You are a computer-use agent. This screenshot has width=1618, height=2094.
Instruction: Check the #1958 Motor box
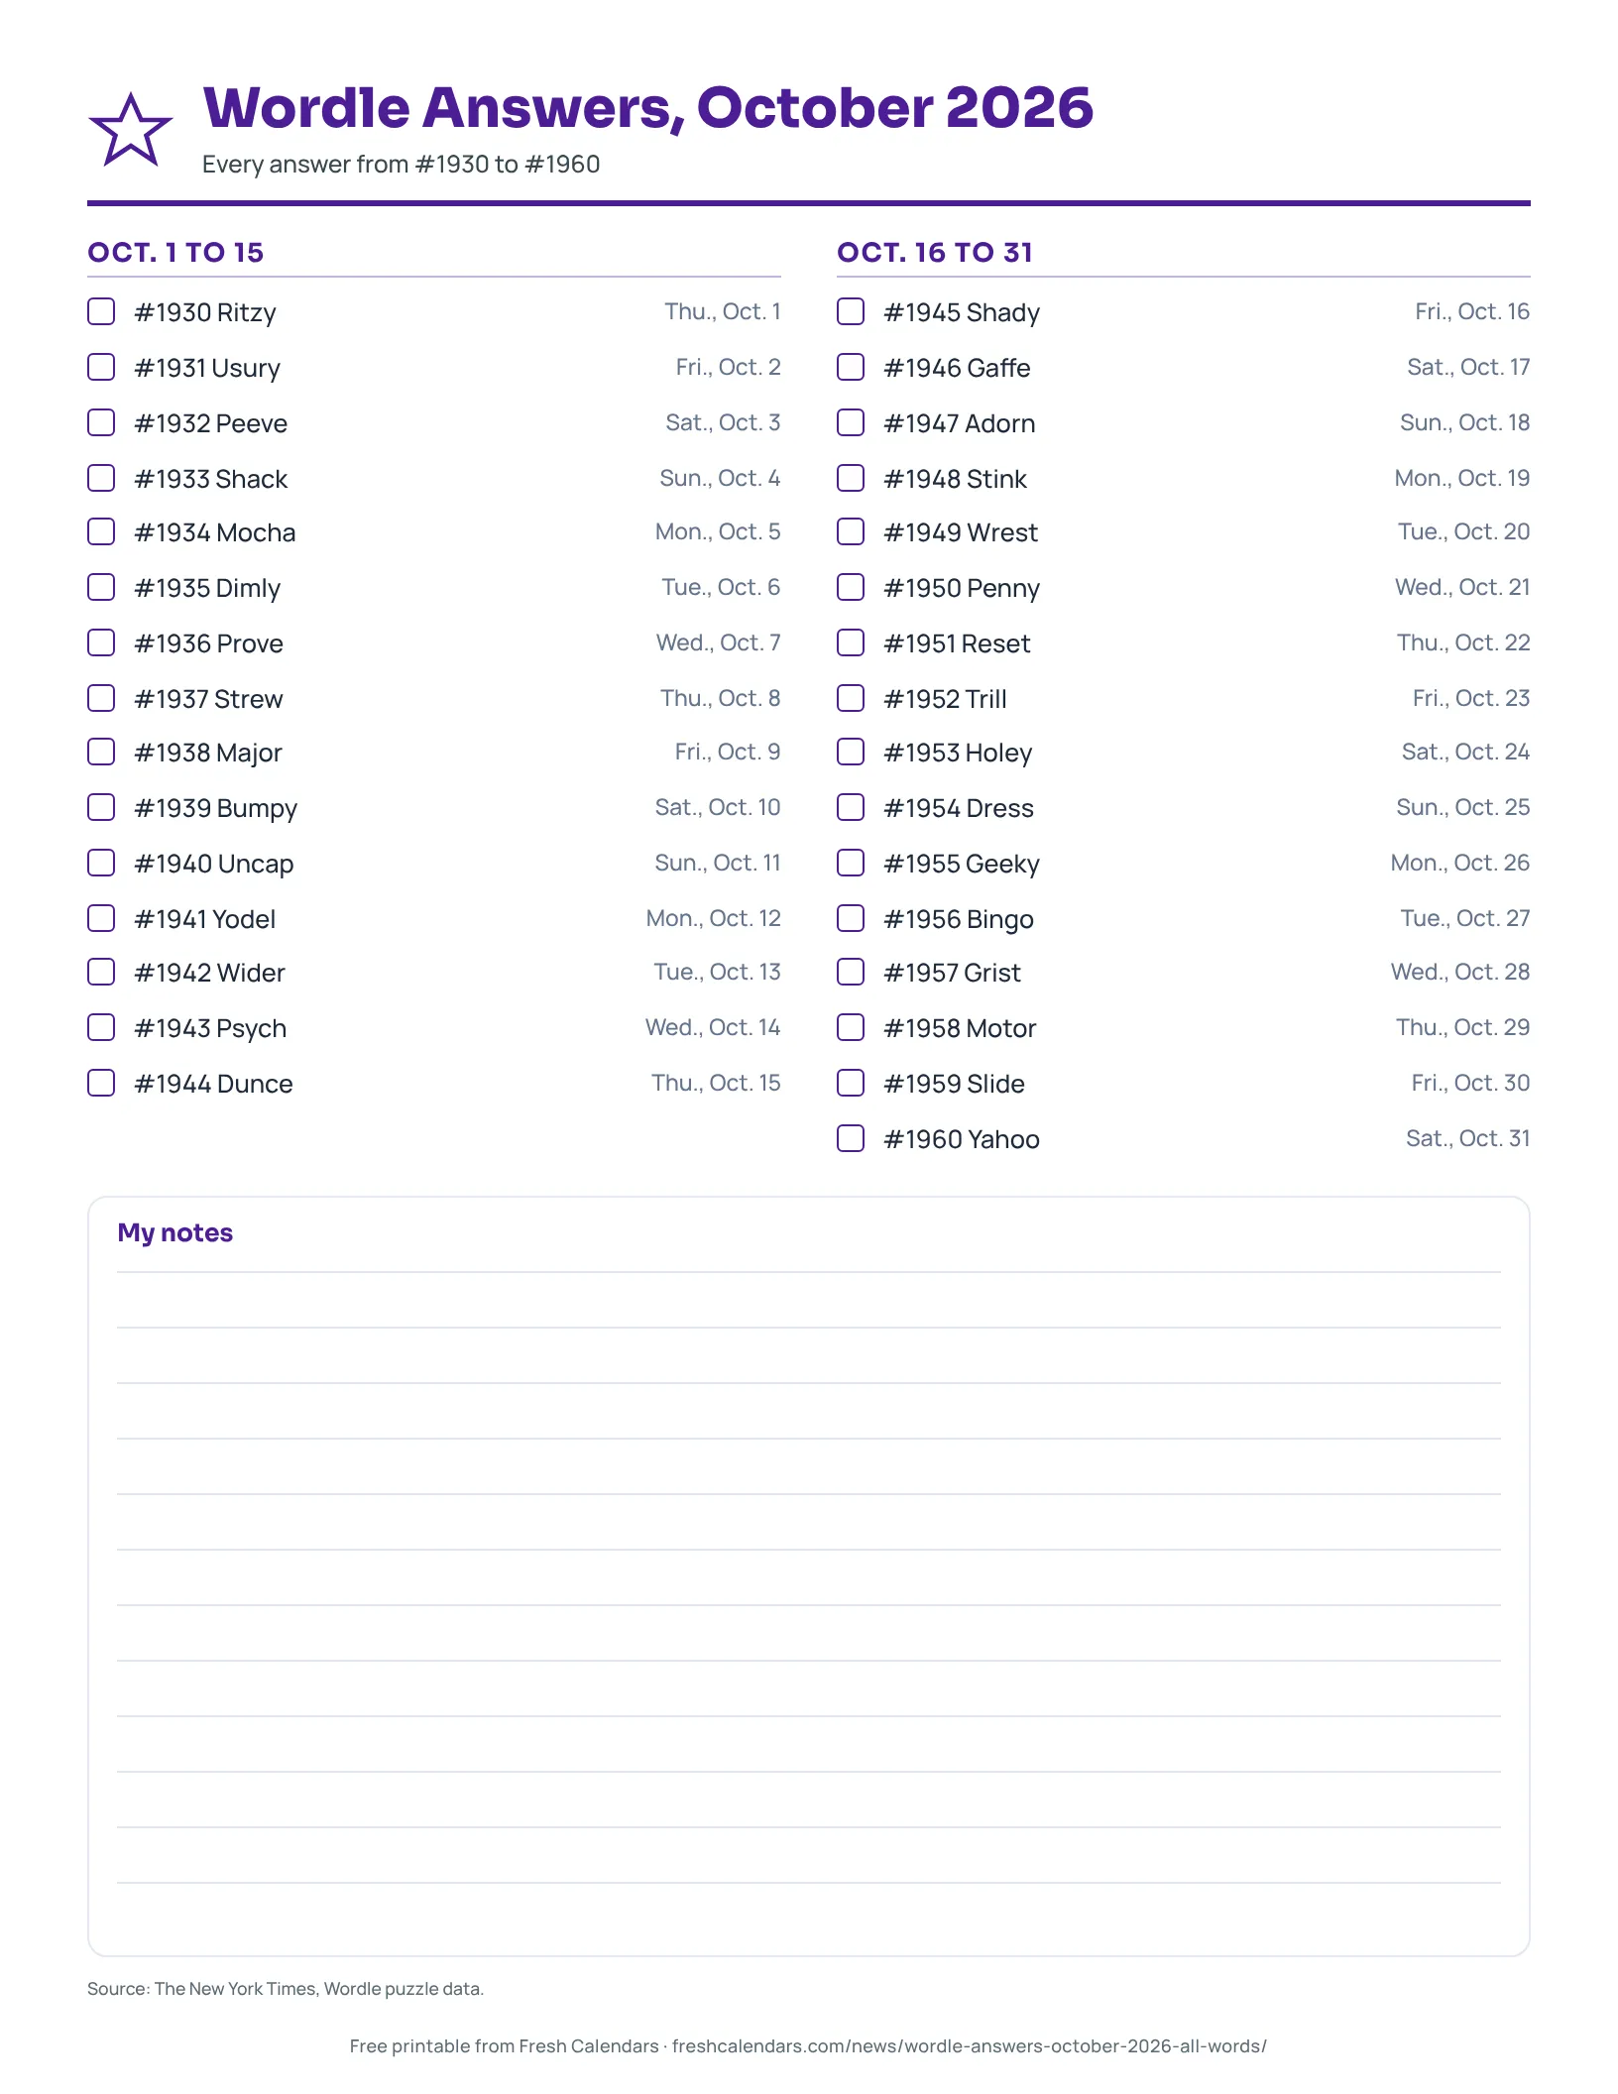[851, 1027]
